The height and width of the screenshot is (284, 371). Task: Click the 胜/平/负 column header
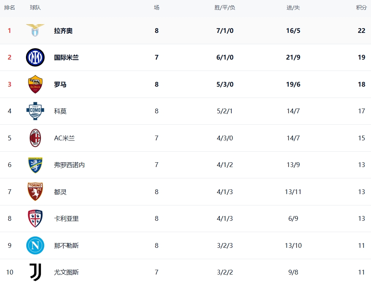[225, 8]
